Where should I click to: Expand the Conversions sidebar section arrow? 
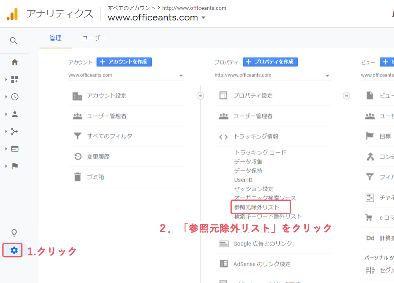(x=6, y=166)
